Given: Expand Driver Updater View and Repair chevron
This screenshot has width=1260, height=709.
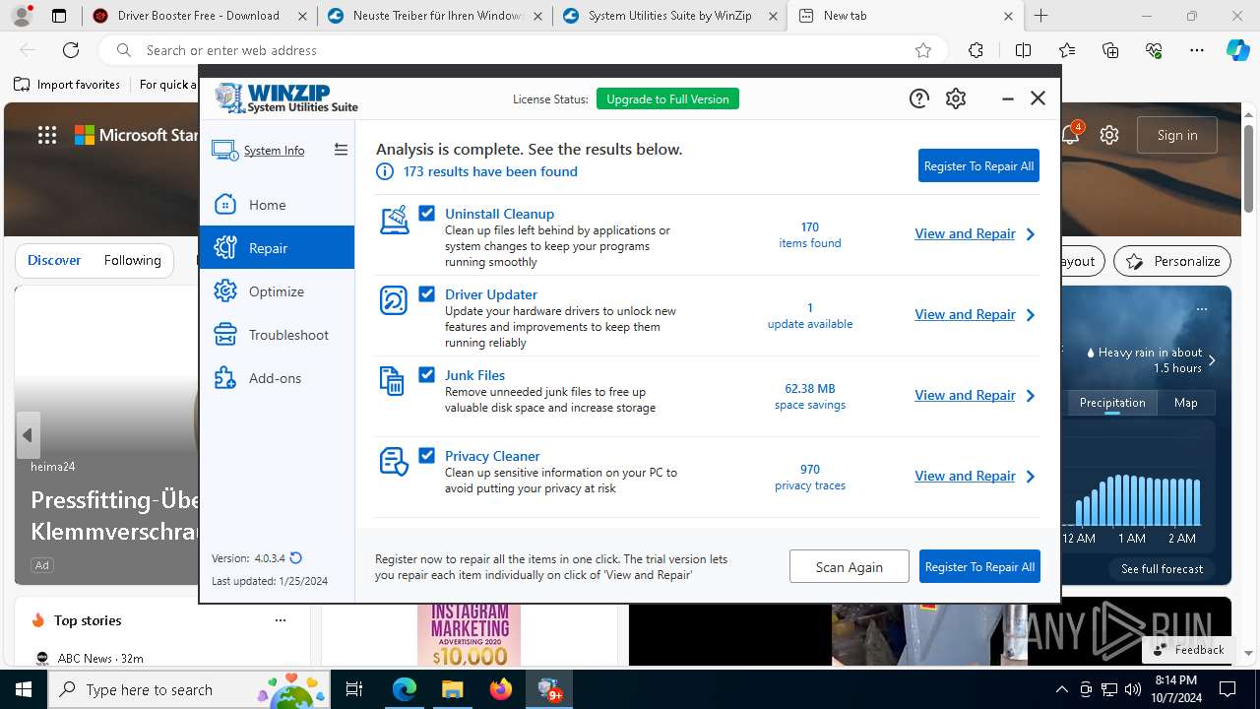Looking at the screenshot, I should pos(1031,315).
